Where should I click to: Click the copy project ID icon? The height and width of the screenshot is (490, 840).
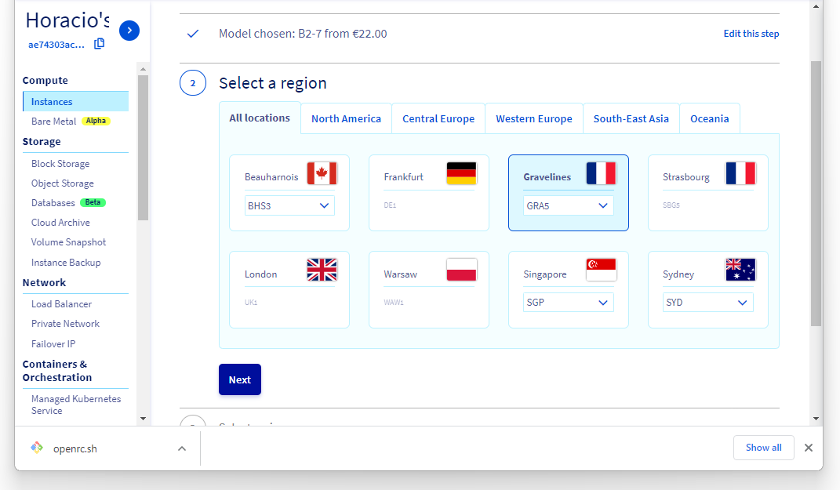tap(99, 44)
